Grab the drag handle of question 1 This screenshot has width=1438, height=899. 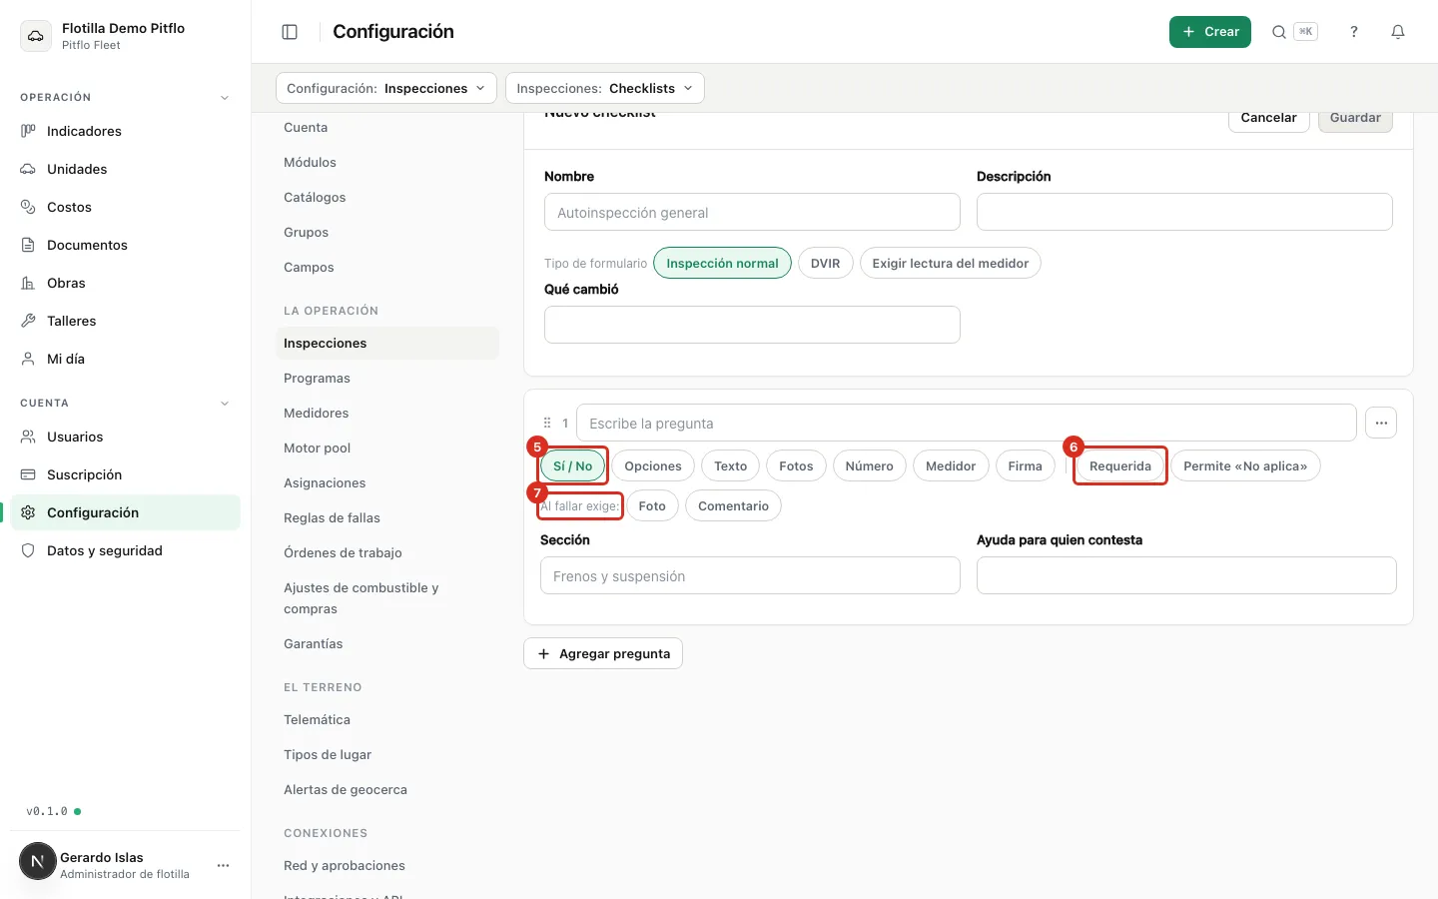[547, 423]
